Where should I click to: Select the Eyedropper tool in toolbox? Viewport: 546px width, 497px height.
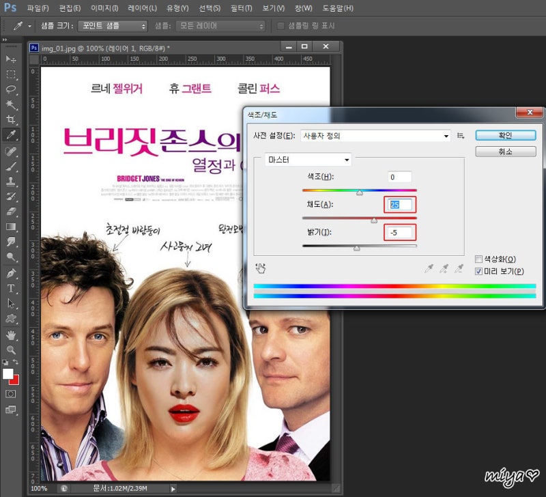click(11, 134)
